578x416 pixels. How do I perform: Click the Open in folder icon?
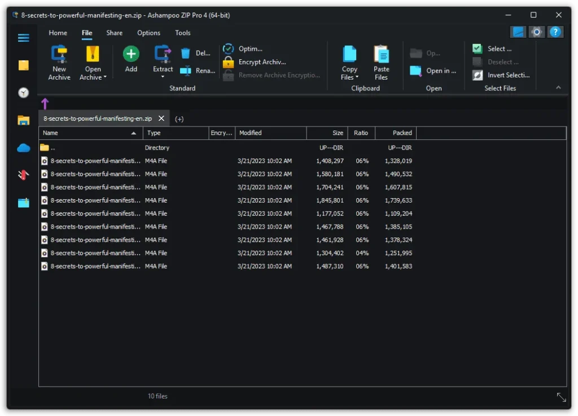click(x=416, y=71)
